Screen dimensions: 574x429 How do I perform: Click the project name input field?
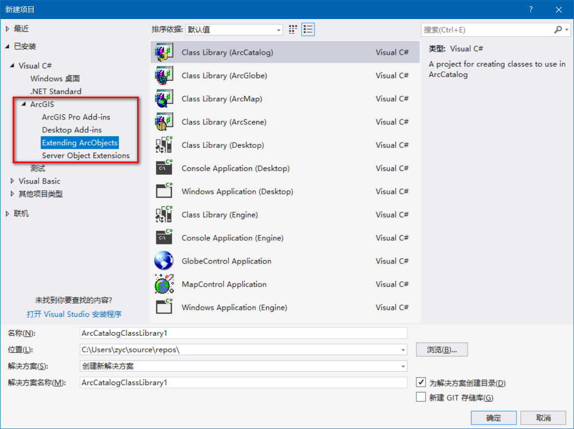pos(244,333)
